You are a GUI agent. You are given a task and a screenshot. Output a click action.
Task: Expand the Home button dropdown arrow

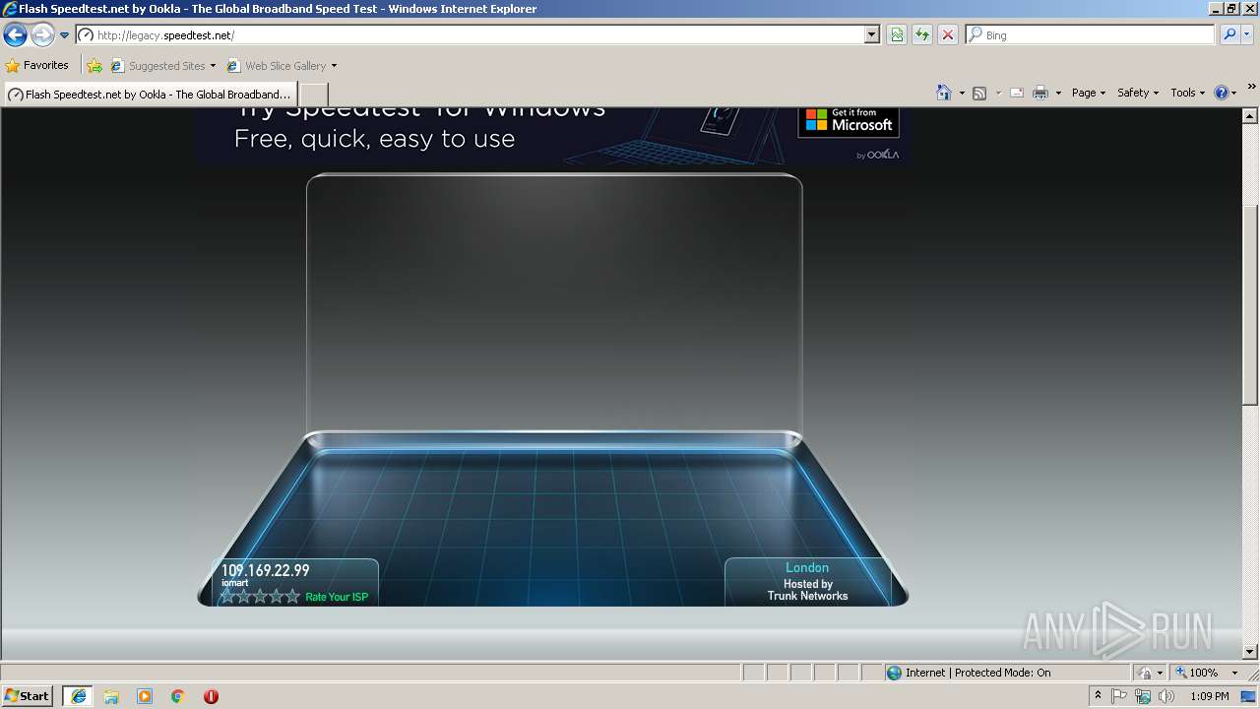tap(962, 94)
